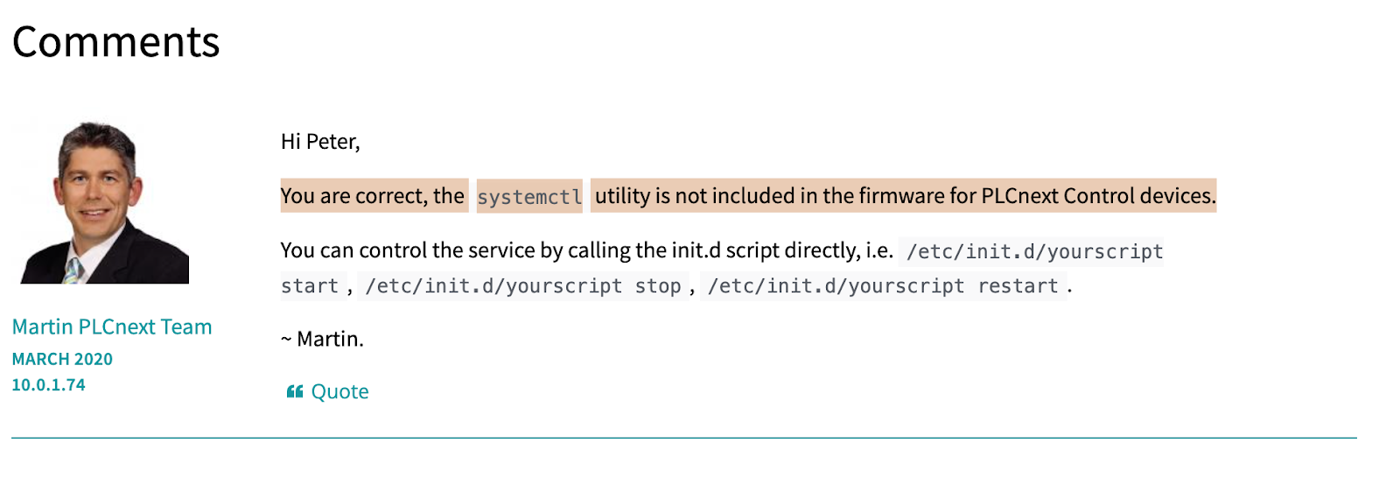The height and width of the screenshot is (478, 1400).
Task: Click the /etc/init.d/yourscript restart code
Action: (x=883, y=286)
